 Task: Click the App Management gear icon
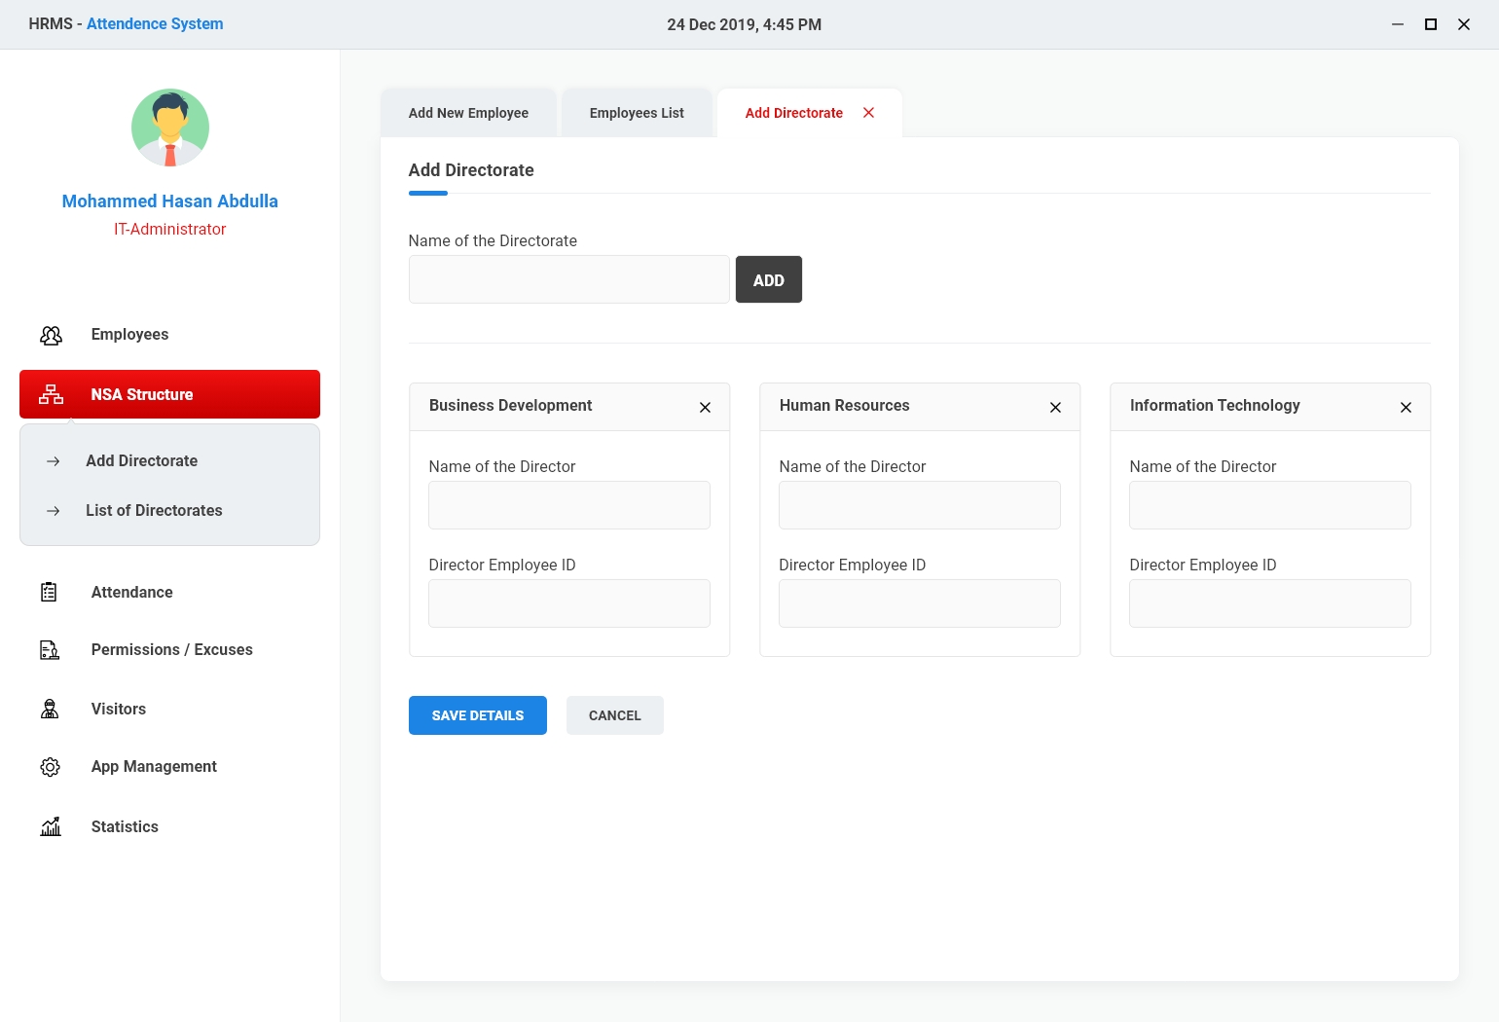point(50,767)
